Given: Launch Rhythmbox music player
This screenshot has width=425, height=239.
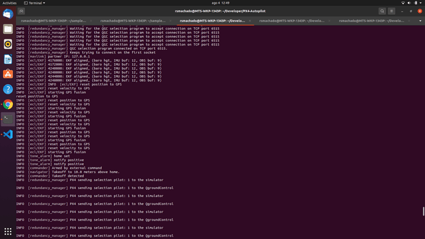Looking at the screenshot, I should [x=8, y=44].
